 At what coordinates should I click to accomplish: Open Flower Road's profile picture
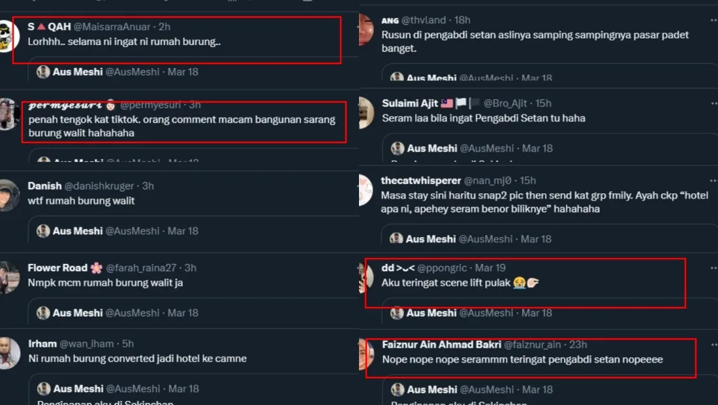click(8, 278)
